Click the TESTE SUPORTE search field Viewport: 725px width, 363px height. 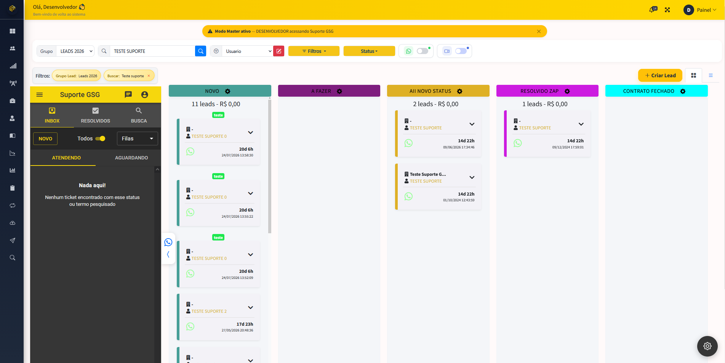(x=152, y=51)
